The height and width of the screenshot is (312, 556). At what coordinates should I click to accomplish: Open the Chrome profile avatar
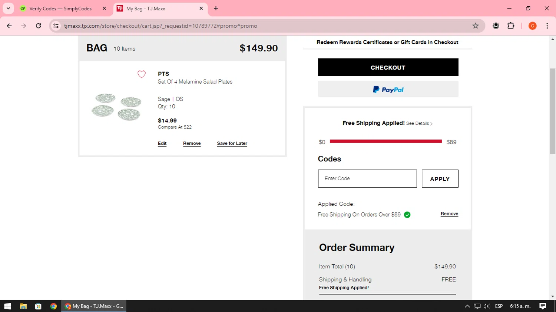(532, 26)
